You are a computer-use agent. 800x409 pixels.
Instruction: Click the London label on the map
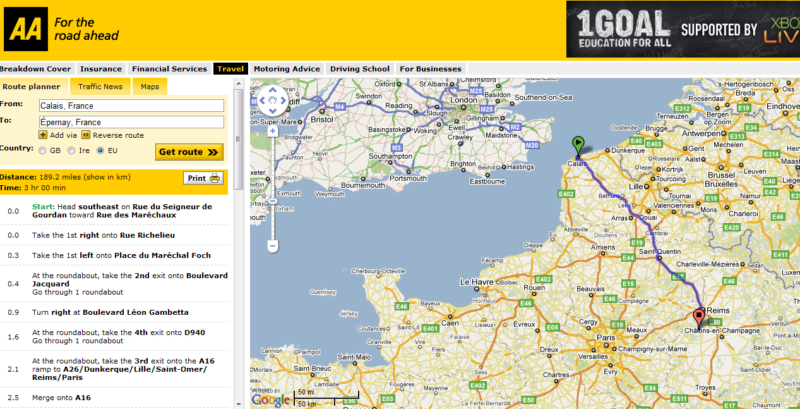pos(464,100)
